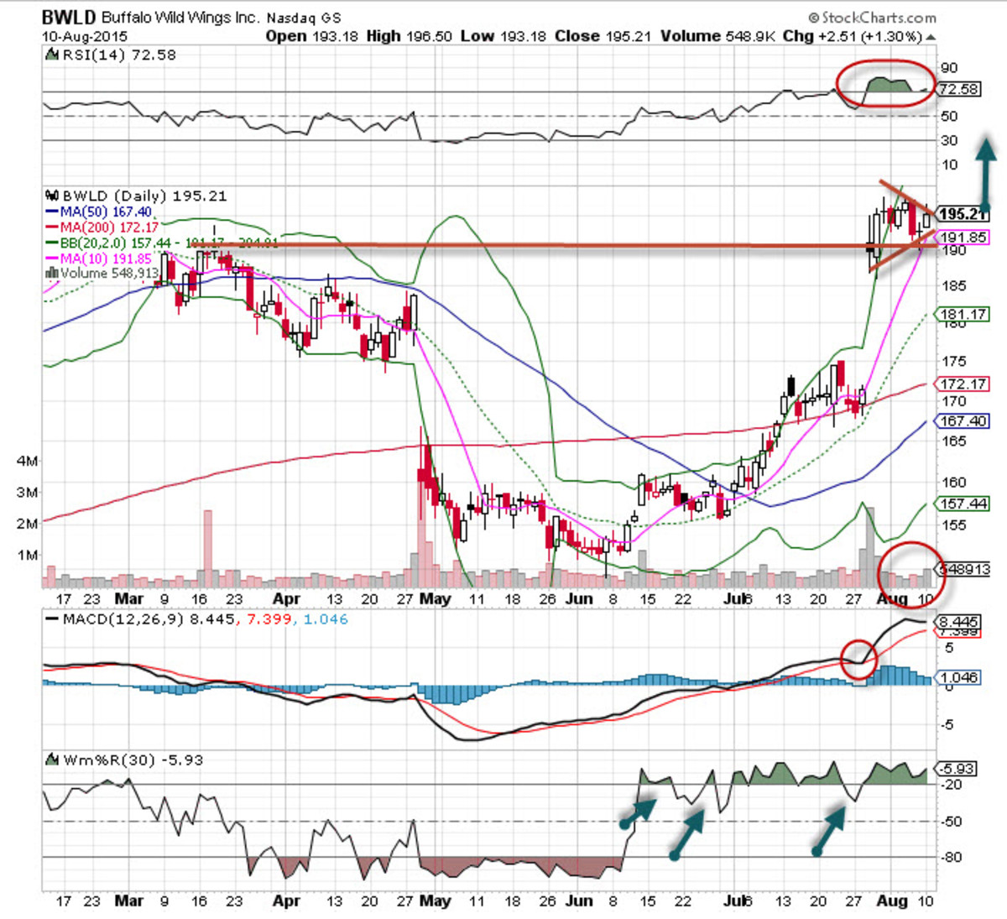Viewport: 1007px width, 919px height.
Task: Click the Low 193.18 value in header
Action: [x=502, y=36]
